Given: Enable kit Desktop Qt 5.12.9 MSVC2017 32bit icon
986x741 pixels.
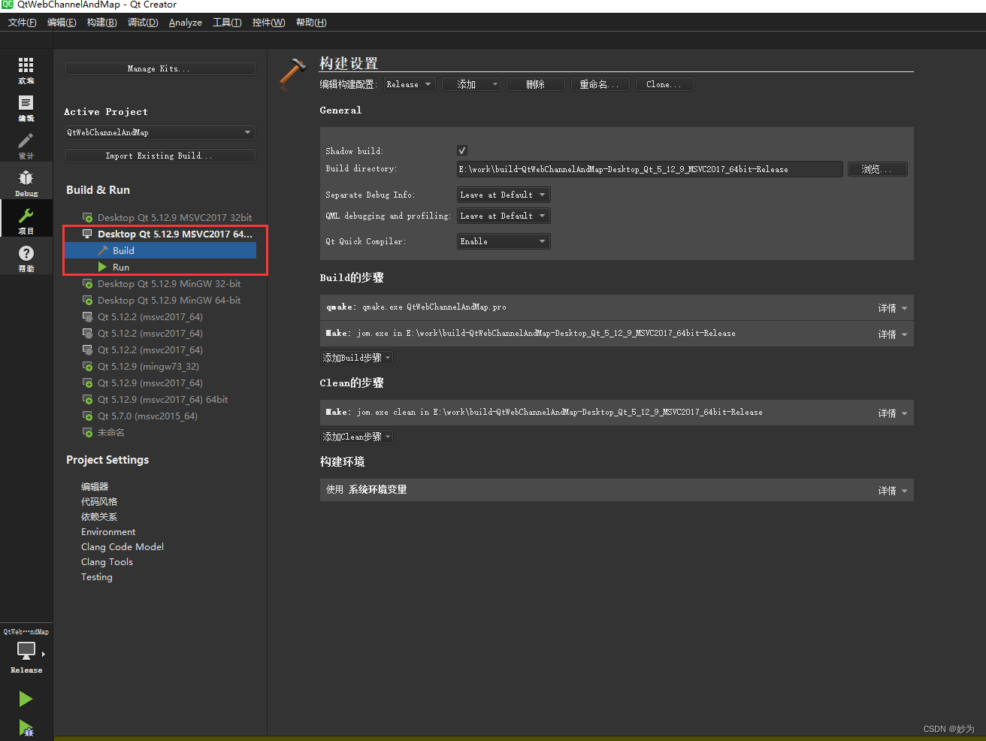Looking at the screenshot, I should (87, 218).
